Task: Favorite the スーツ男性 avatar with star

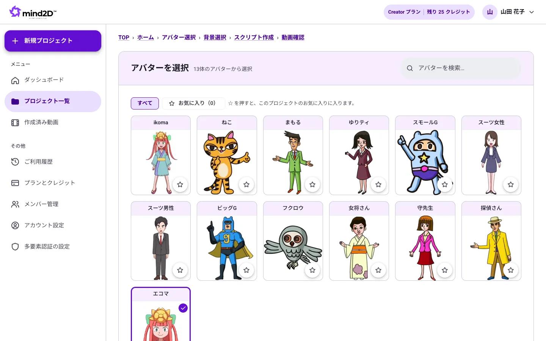Action: 180,270
